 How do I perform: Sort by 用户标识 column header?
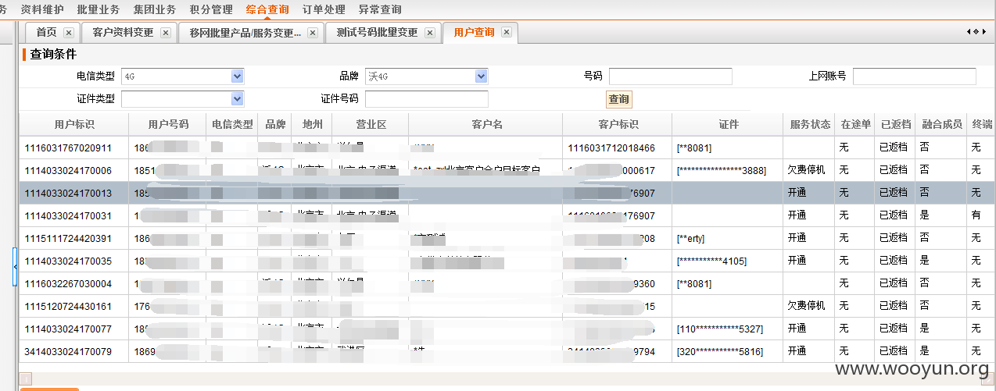coord(73,125)
